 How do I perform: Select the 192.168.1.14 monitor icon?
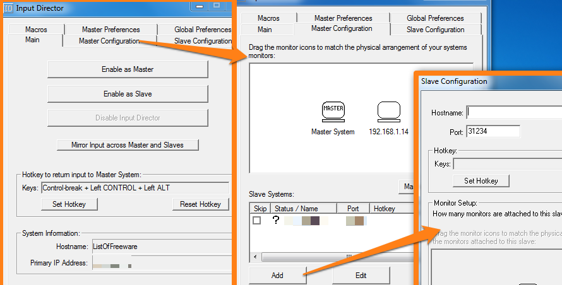(x=388, y=112)
